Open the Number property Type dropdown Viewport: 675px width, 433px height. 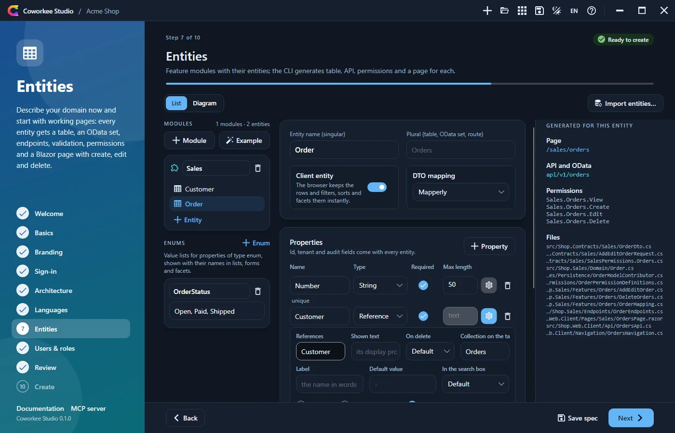coord(380,285)
